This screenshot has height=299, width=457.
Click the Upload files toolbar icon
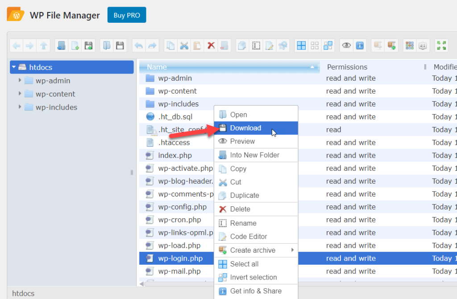88,46
